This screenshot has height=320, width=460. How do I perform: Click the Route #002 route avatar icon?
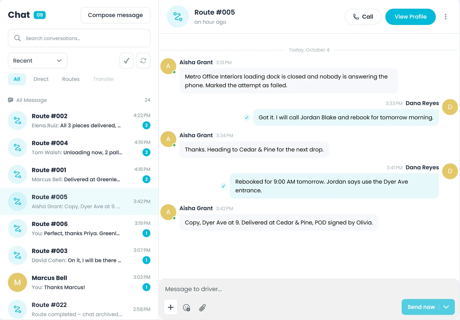tap(17, 120)
